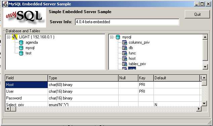Select the mysql database icon in left tree
This screenshot has height=126, width=213.
21,48
